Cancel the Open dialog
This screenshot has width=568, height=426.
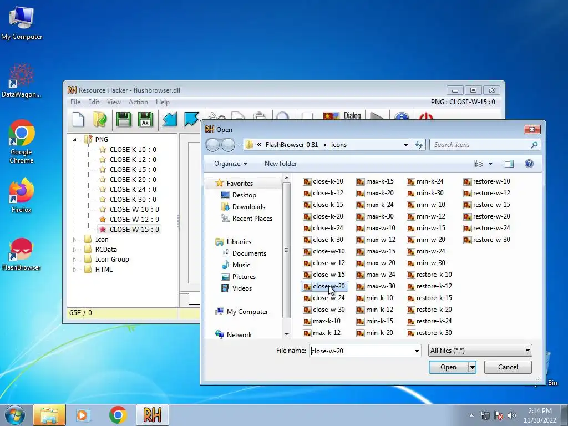[x=508, y=367]
